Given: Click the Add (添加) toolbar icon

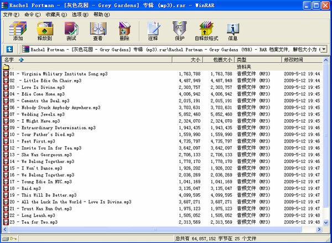Looking at the screenshot, I should coord(18,31).
